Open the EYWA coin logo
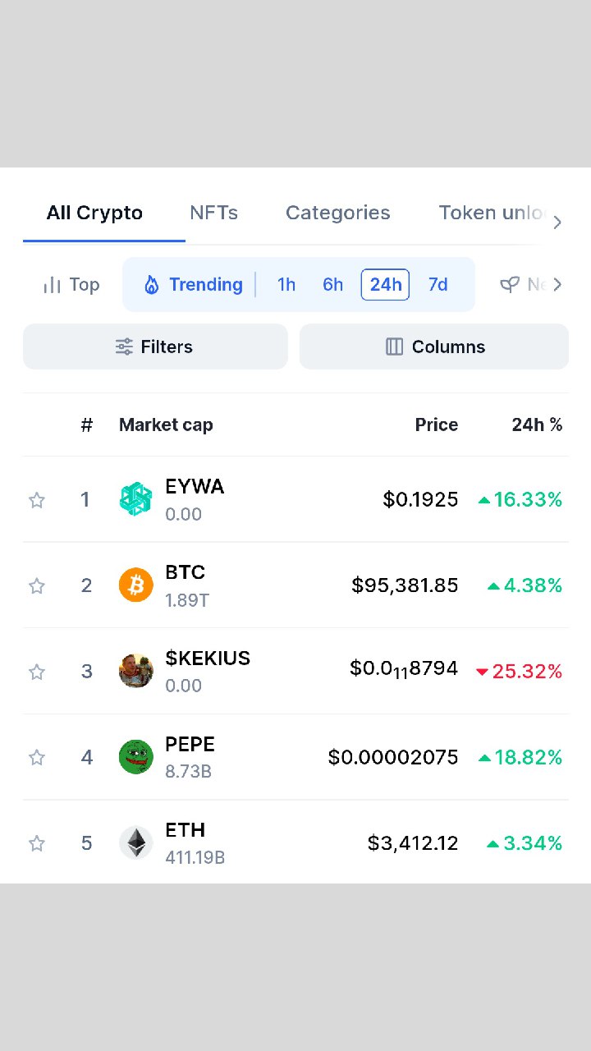Viewport: 591px width, 1051px height. [135, 499]
